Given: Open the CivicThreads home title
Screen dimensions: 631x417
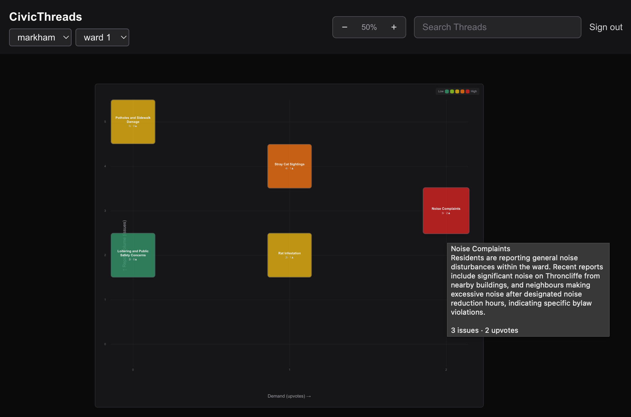Looking at the screenshot, I should 46,17.
